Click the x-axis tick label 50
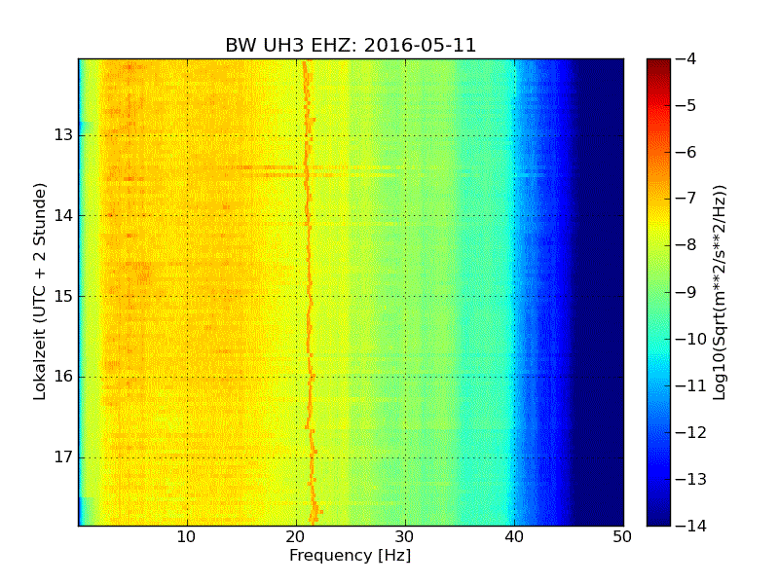 coord(622,537)
